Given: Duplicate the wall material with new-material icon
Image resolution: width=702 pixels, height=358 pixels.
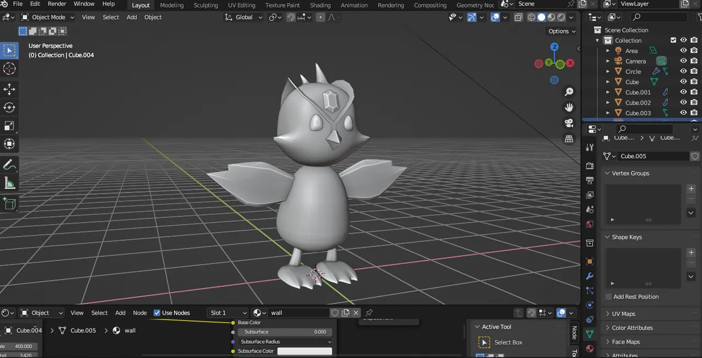Looking at the screenshot, I should coord(346,313).
